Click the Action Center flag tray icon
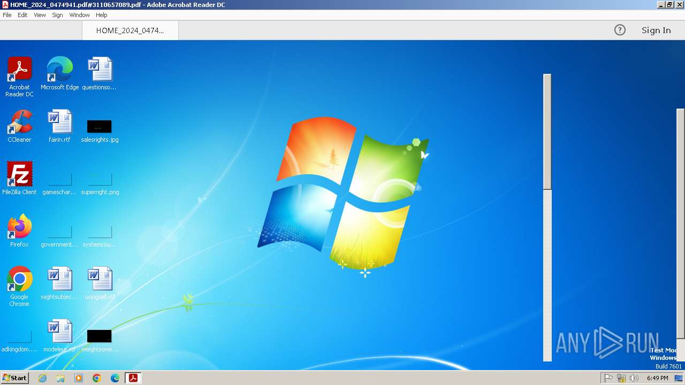 point(608,378)
